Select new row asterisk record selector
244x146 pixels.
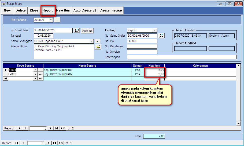[x=6, y=79]
